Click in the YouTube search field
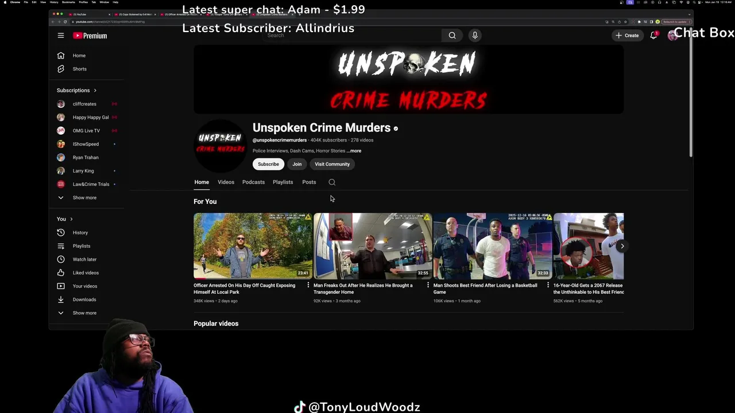The height and width of the screenshot is (413, 735). pyautogui.click(x=352, y=36)
